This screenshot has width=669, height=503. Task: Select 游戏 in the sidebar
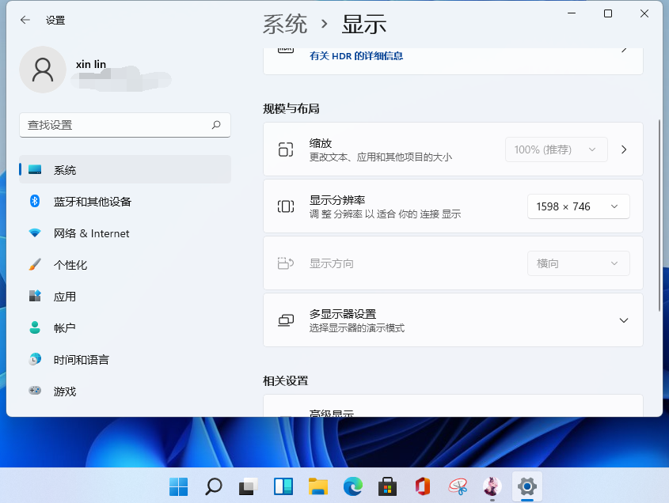pyautogui.click(x=65, y=391)
